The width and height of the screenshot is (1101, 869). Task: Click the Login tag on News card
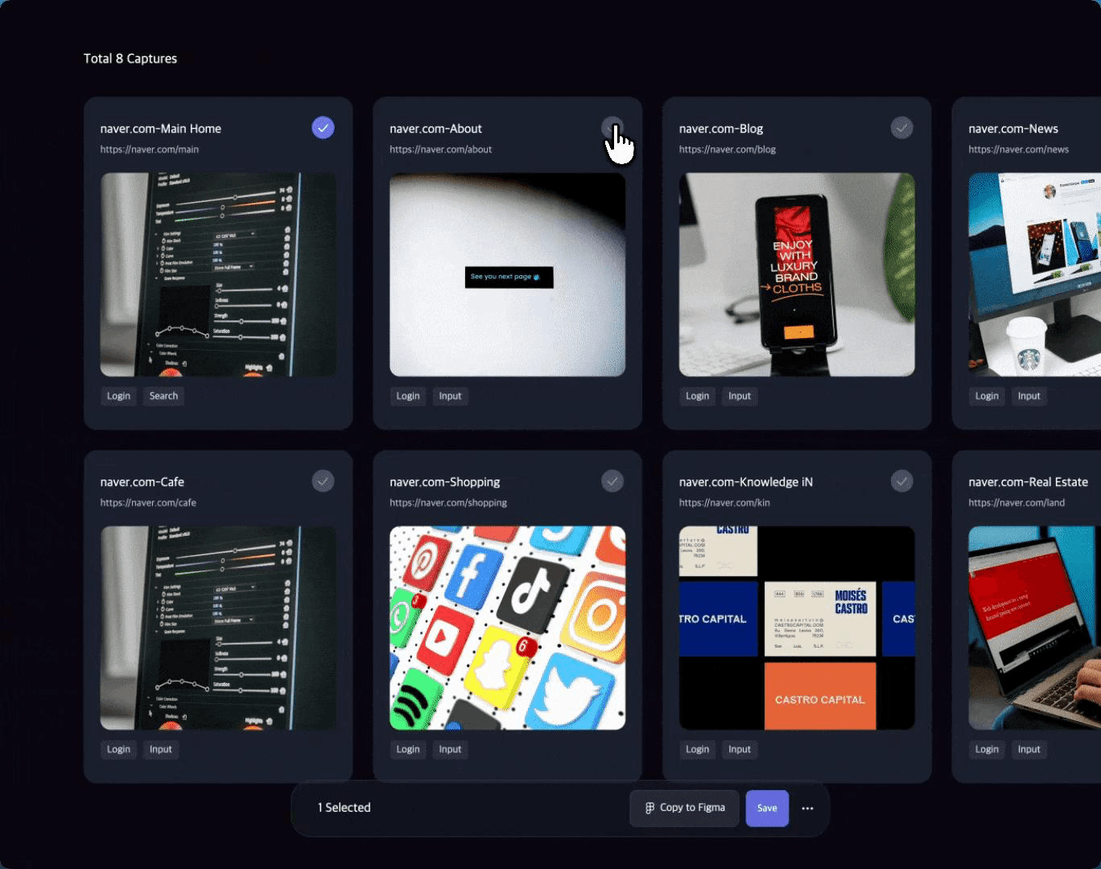pos(987,396)
